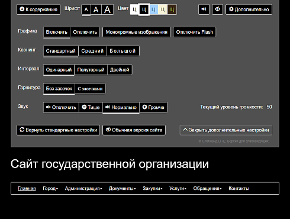
Task: Select the medium font size A
Action: (x=96, y=9)
